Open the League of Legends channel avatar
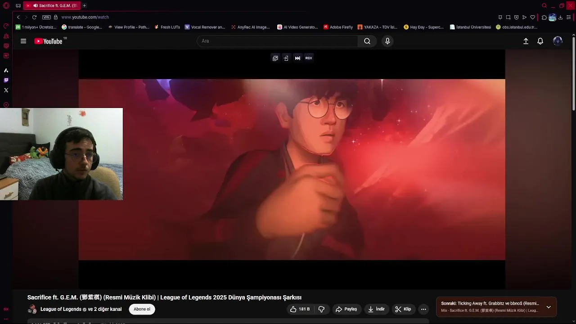The image size is (576, 324). [32, 309]
